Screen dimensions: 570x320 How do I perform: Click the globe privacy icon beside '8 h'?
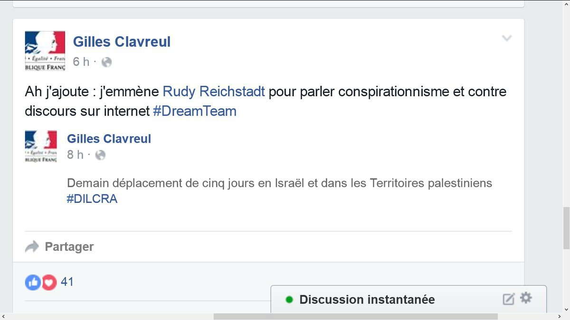[x=100, y=155]
